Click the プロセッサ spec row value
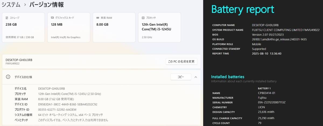The image size is (323, 126). click(69, 94)
